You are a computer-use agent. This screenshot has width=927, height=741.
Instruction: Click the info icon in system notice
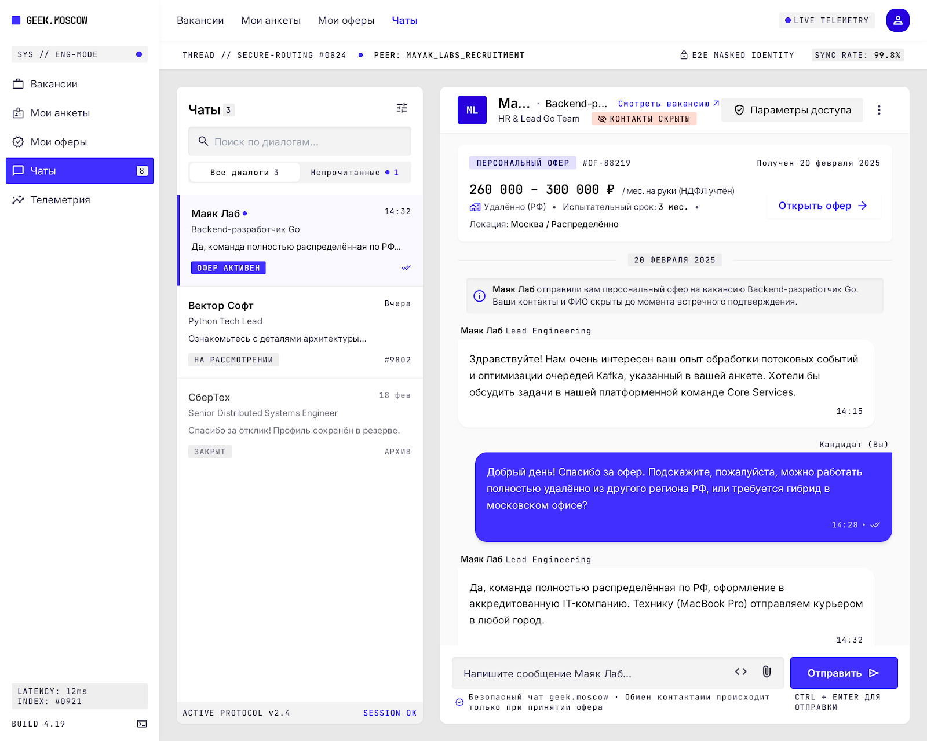[x=479, y=296]
